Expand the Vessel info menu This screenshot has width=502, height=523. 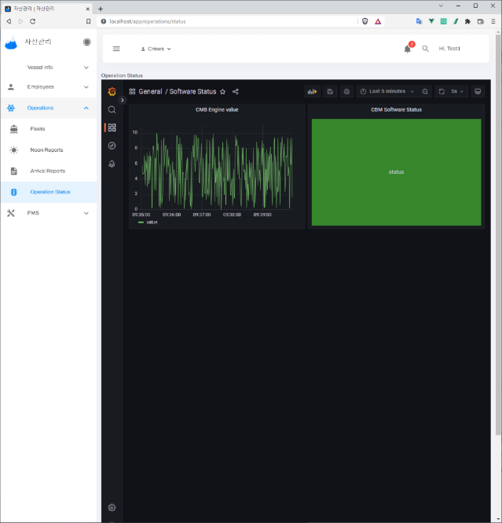49,68
